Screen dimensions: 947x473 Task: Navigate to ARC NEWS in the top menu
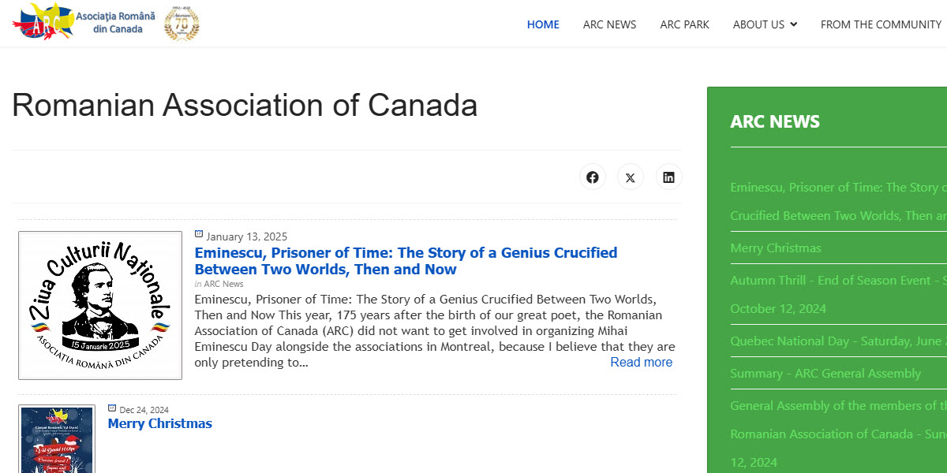pos(609,24)
